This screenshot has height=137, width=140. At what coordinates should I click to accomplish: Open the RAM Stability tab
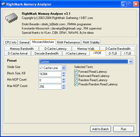click(91, 42)
